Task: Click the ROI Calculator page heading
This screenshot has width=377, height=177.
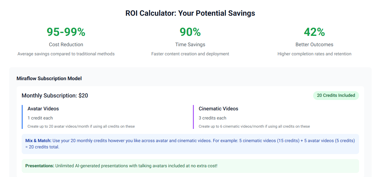Action: pyautogui.click(x=190, y=13)
